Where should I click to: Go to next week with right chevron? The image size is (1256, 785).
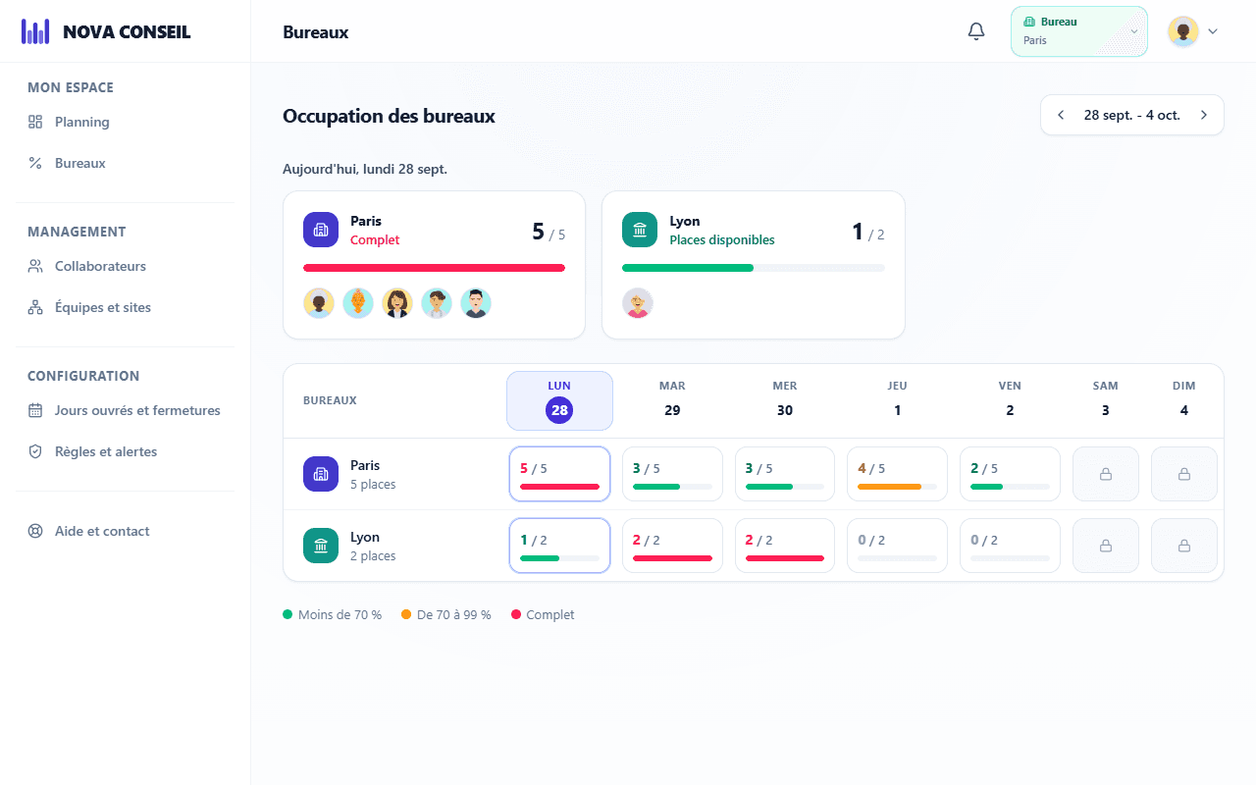[1204, 115]
